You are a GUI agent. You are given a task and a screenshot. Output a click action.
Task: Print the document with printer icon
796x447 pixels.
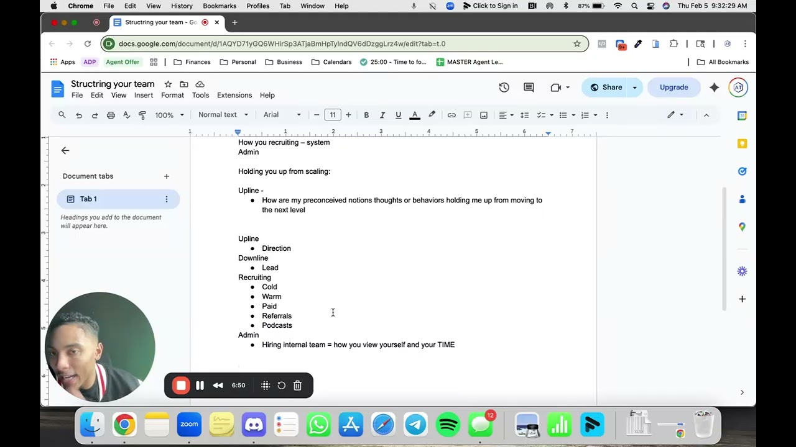111,115
